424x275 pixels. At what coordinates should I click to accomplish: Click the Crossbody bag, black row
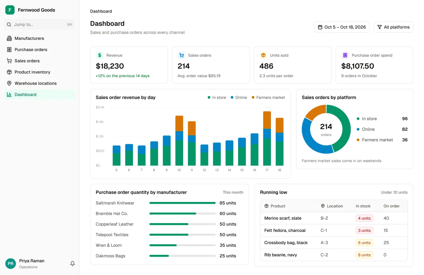(x=334, y=243)
